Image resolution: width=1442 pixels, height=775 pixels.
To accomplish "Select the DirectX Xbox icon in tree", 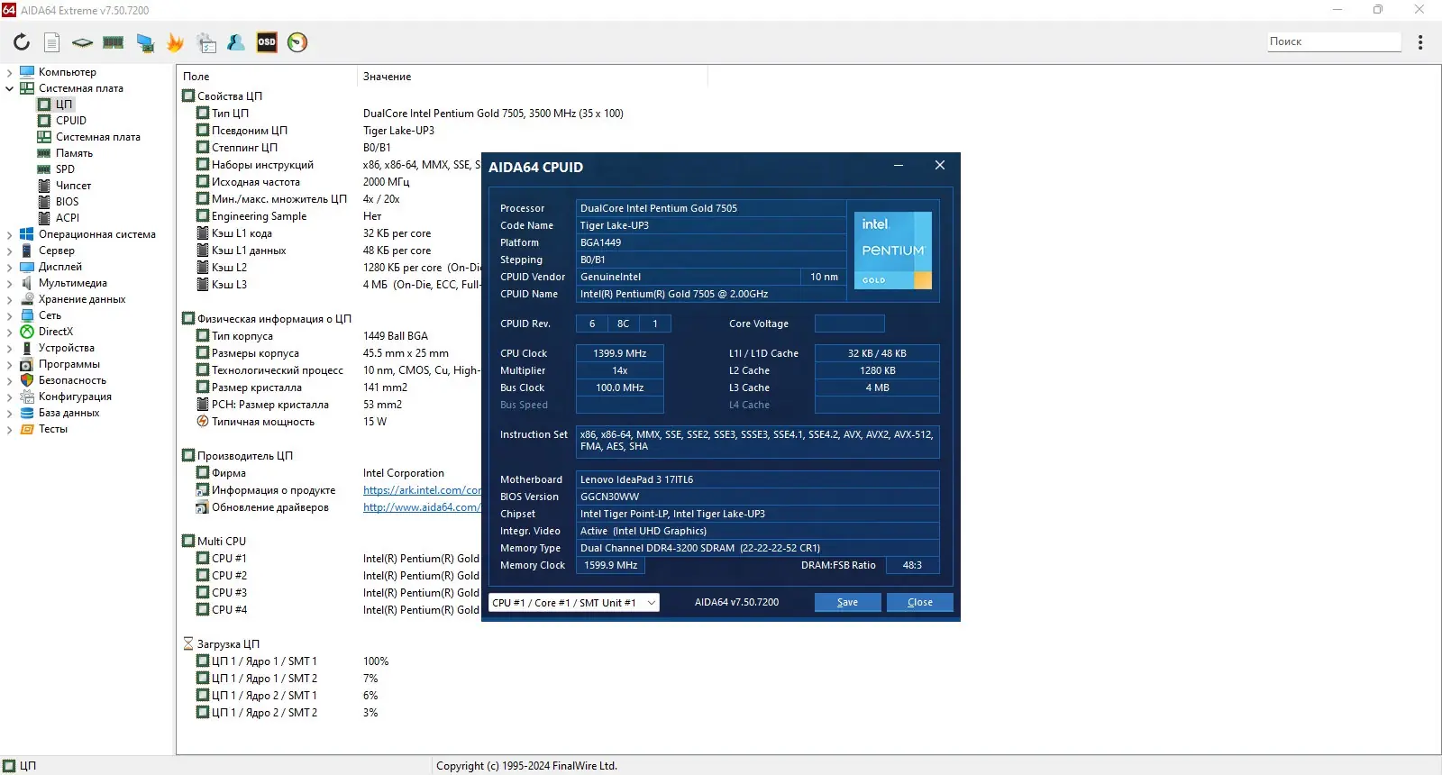I will (27, 332).
